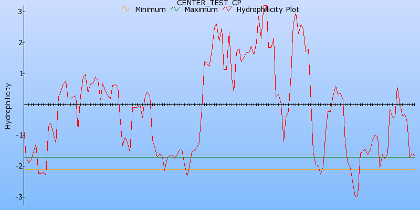This screenshot has width=420, height=210.
Task: Select the Maximum legend label
Action: (201, 9)
